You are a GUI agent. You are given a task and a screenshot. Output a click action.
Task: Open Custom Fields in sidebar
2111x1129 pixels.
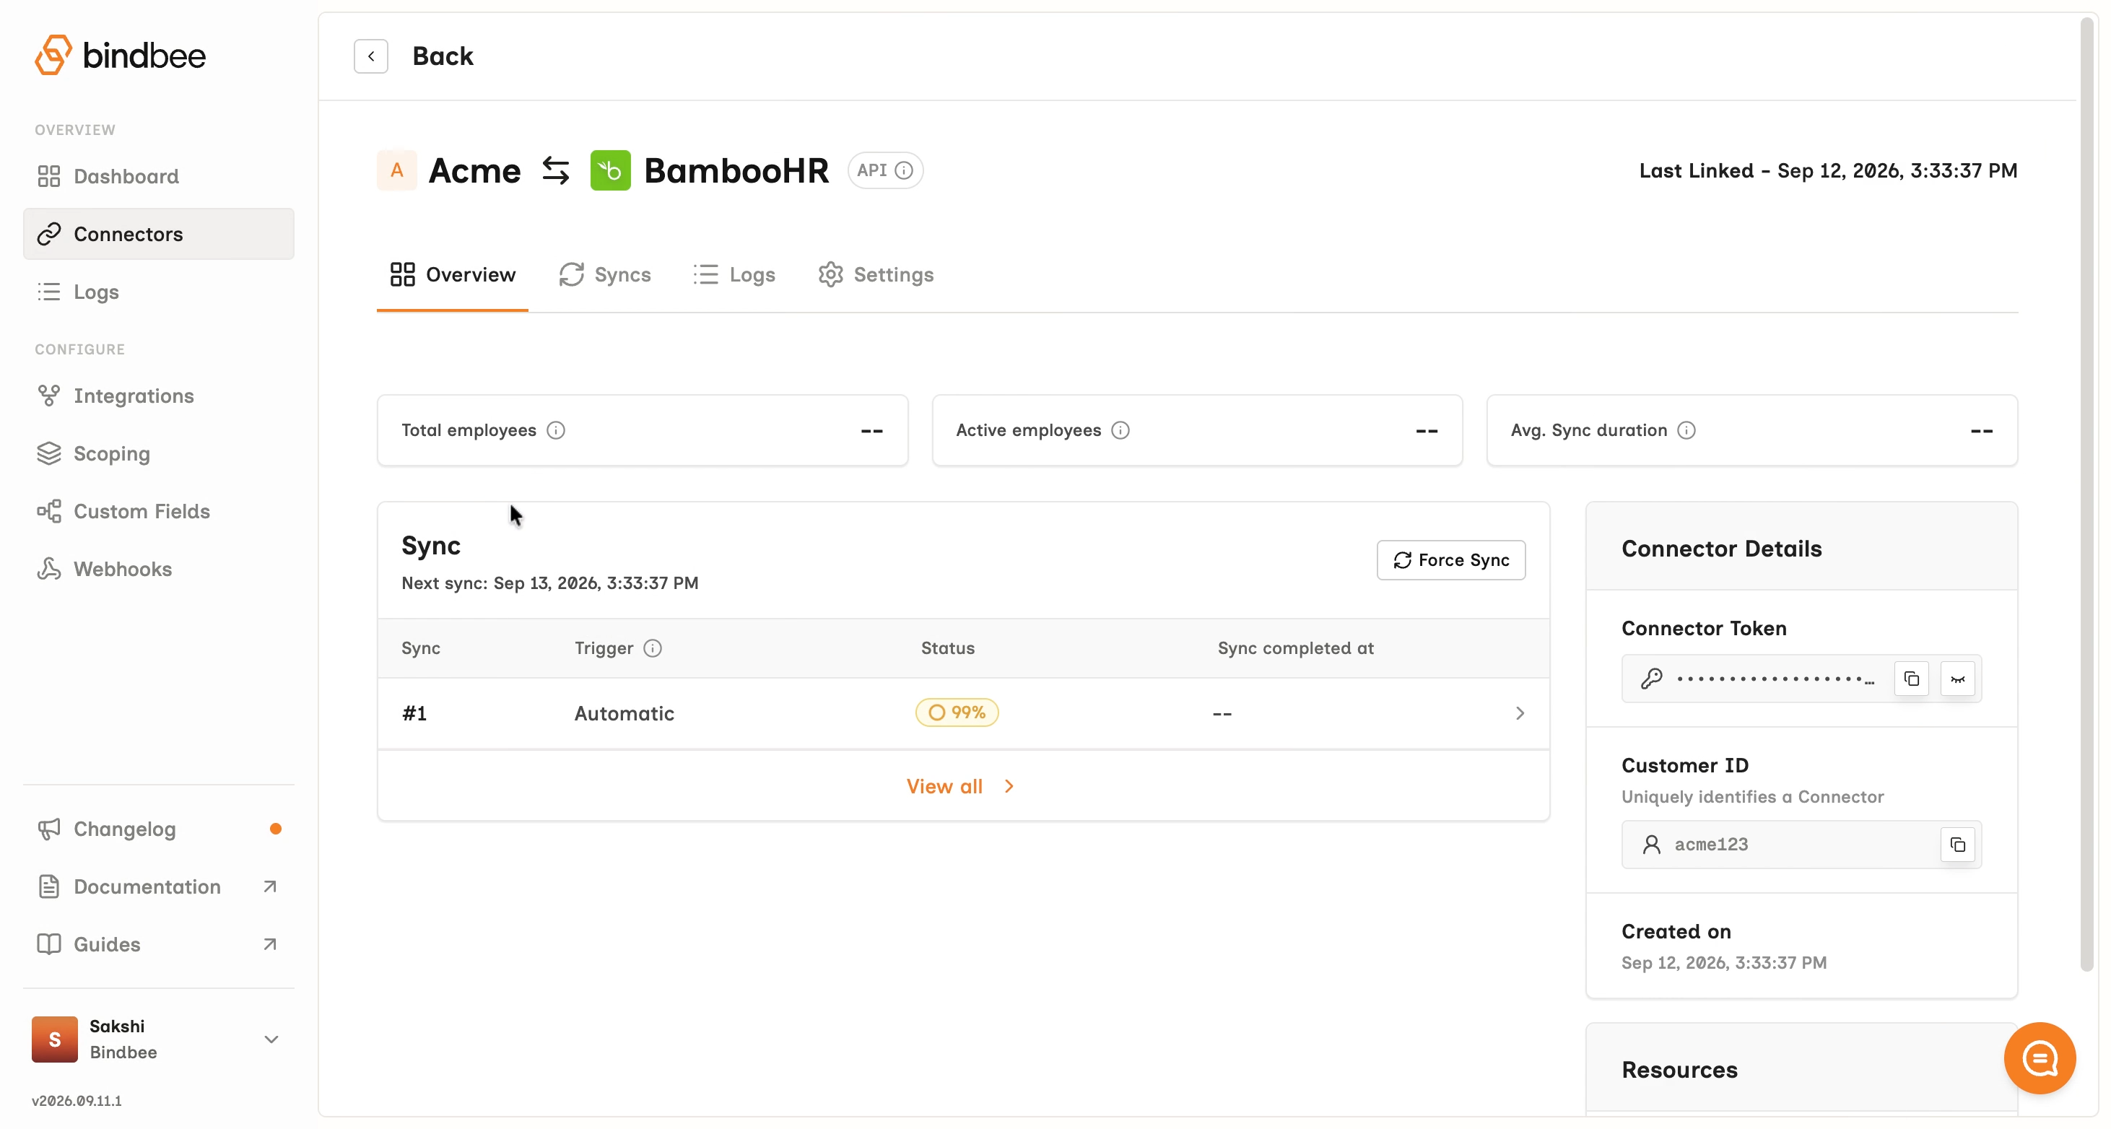tap(158, 511)
